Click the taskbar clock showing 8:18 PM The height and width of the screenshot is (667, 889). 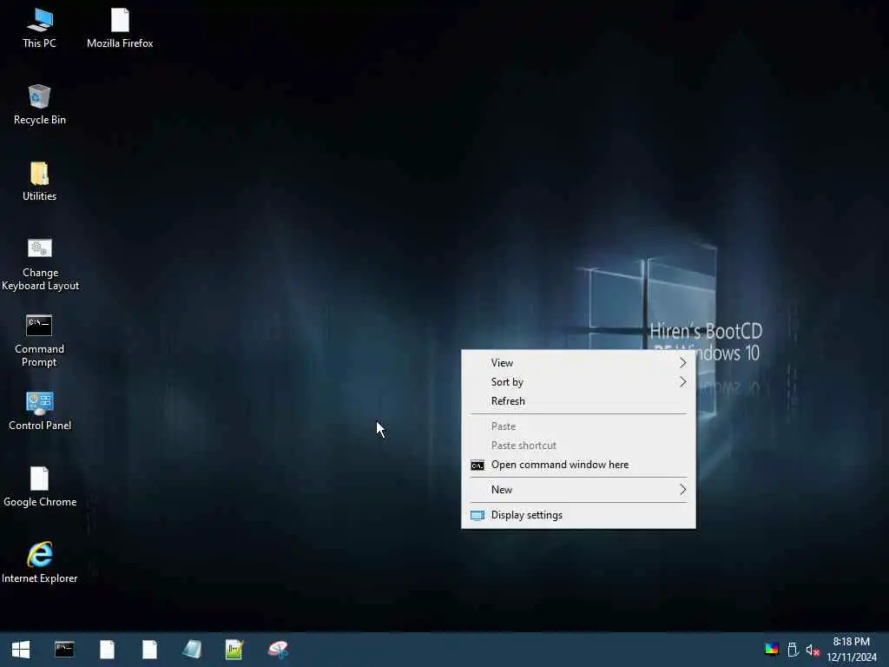click(x=851, y=642)
